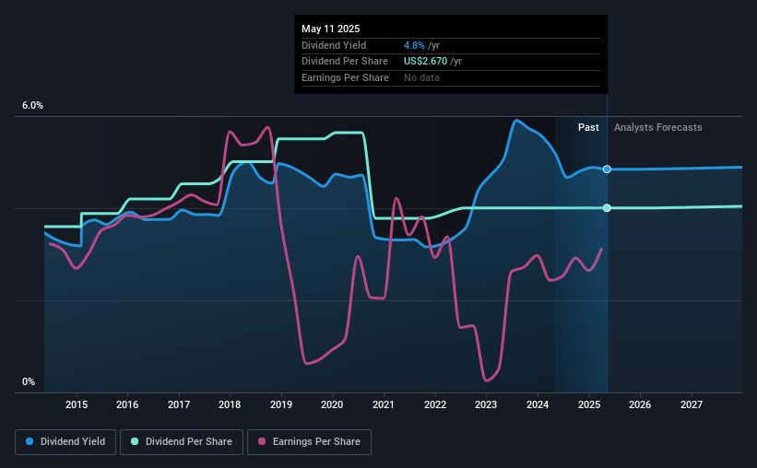
Task: Click the 2019 x-axis label
Action: [281, 404]
